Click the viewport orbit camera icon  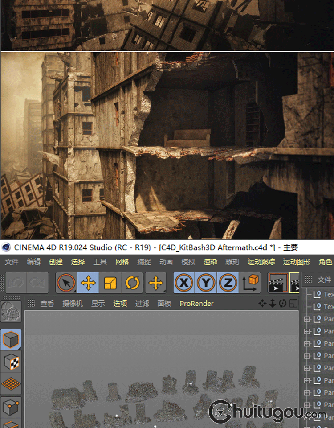[283, 304]
